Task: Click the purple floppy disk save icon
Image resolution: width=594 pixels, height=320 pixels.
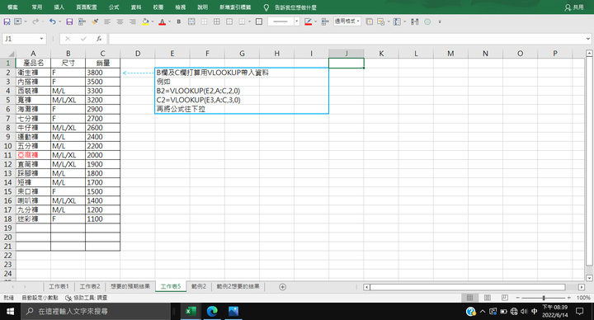Action: (69, 21)
